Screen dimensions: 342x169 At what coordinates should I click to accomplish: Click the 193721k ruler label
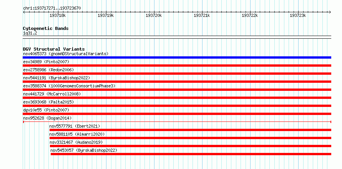202,15
